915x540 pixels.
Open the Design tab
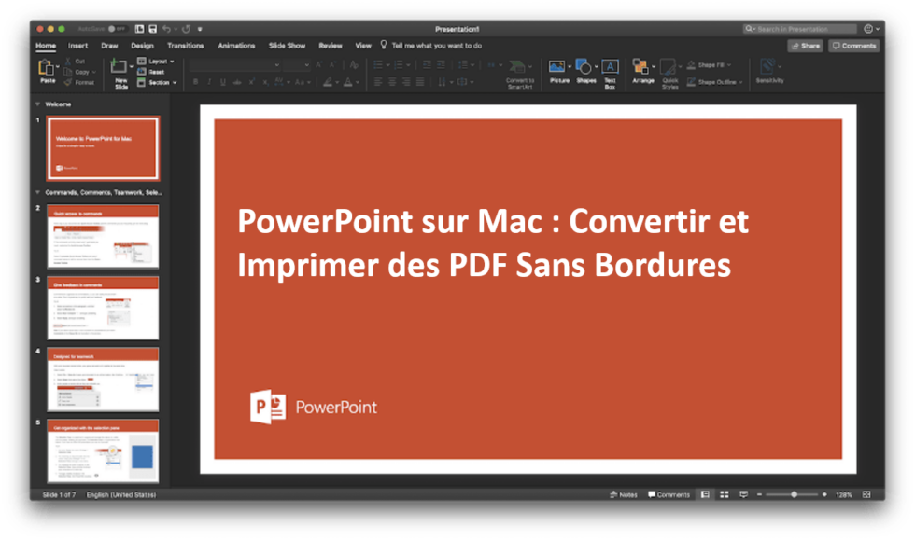click(142, 46)
